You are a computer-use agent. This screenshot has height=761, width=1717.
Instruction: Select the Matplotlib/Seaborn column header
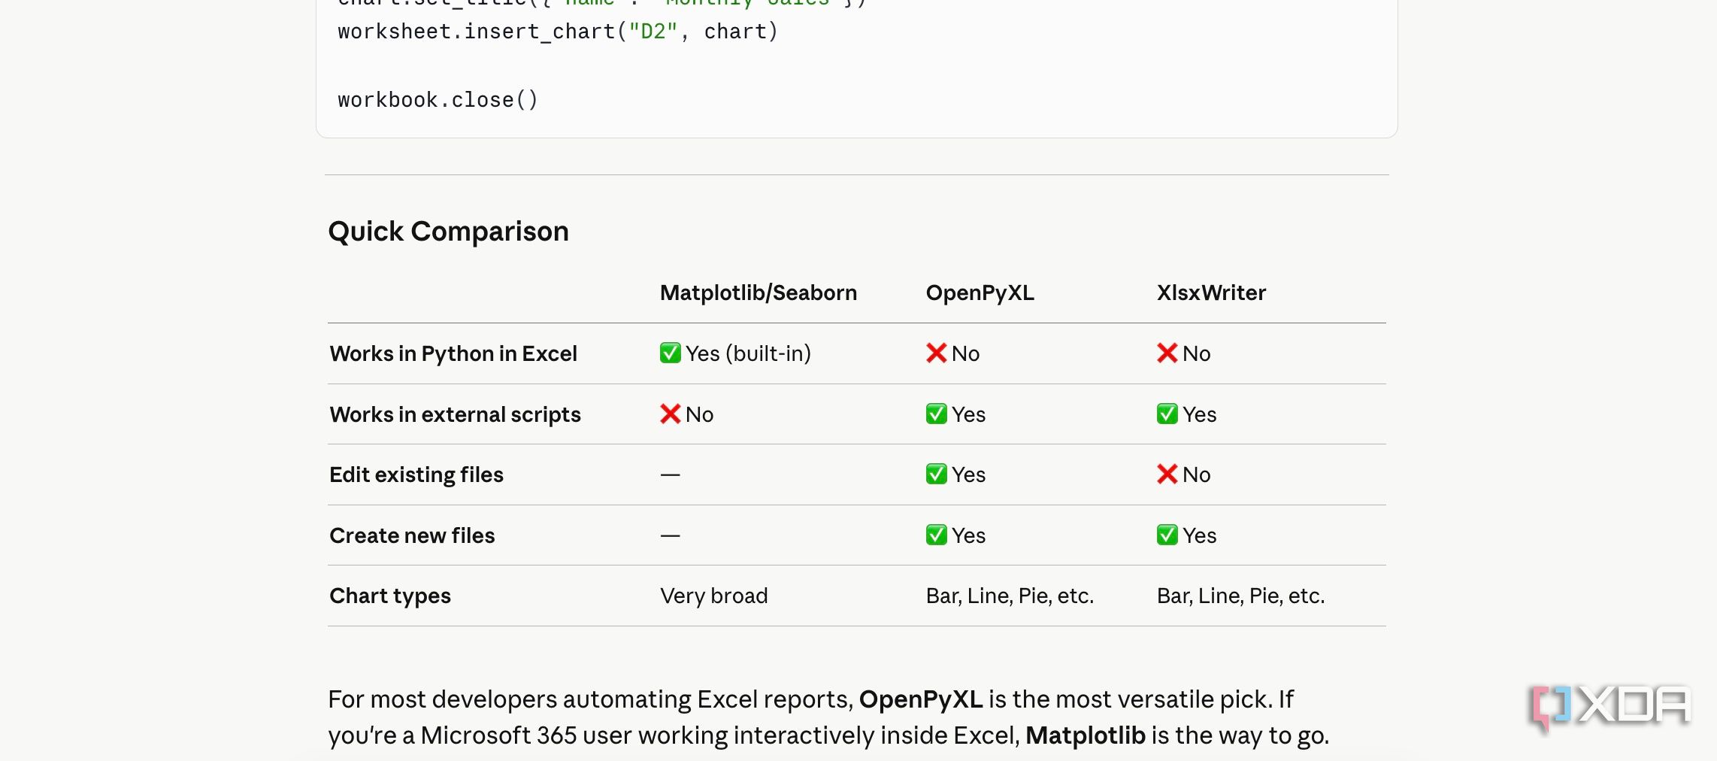click(x=758, y=293)
